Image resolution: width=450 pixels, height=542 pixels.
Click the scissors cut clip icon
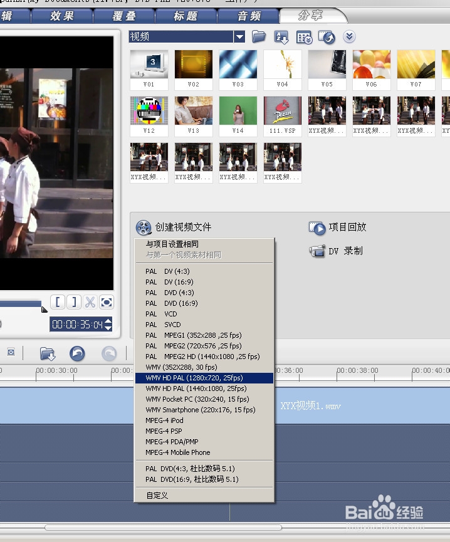(x=90, y=302)
